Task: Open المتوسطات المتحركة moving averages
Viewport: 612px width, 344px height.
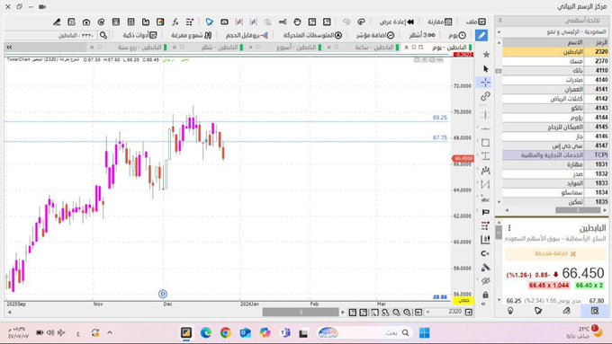Action: pyautogui.click(x=312, y=35)
